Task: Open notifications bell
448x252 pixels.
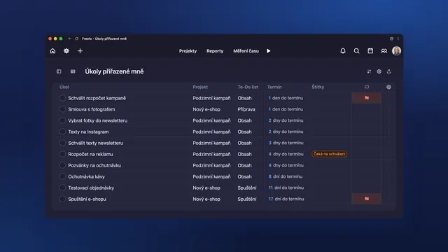Action: point(343,51)
